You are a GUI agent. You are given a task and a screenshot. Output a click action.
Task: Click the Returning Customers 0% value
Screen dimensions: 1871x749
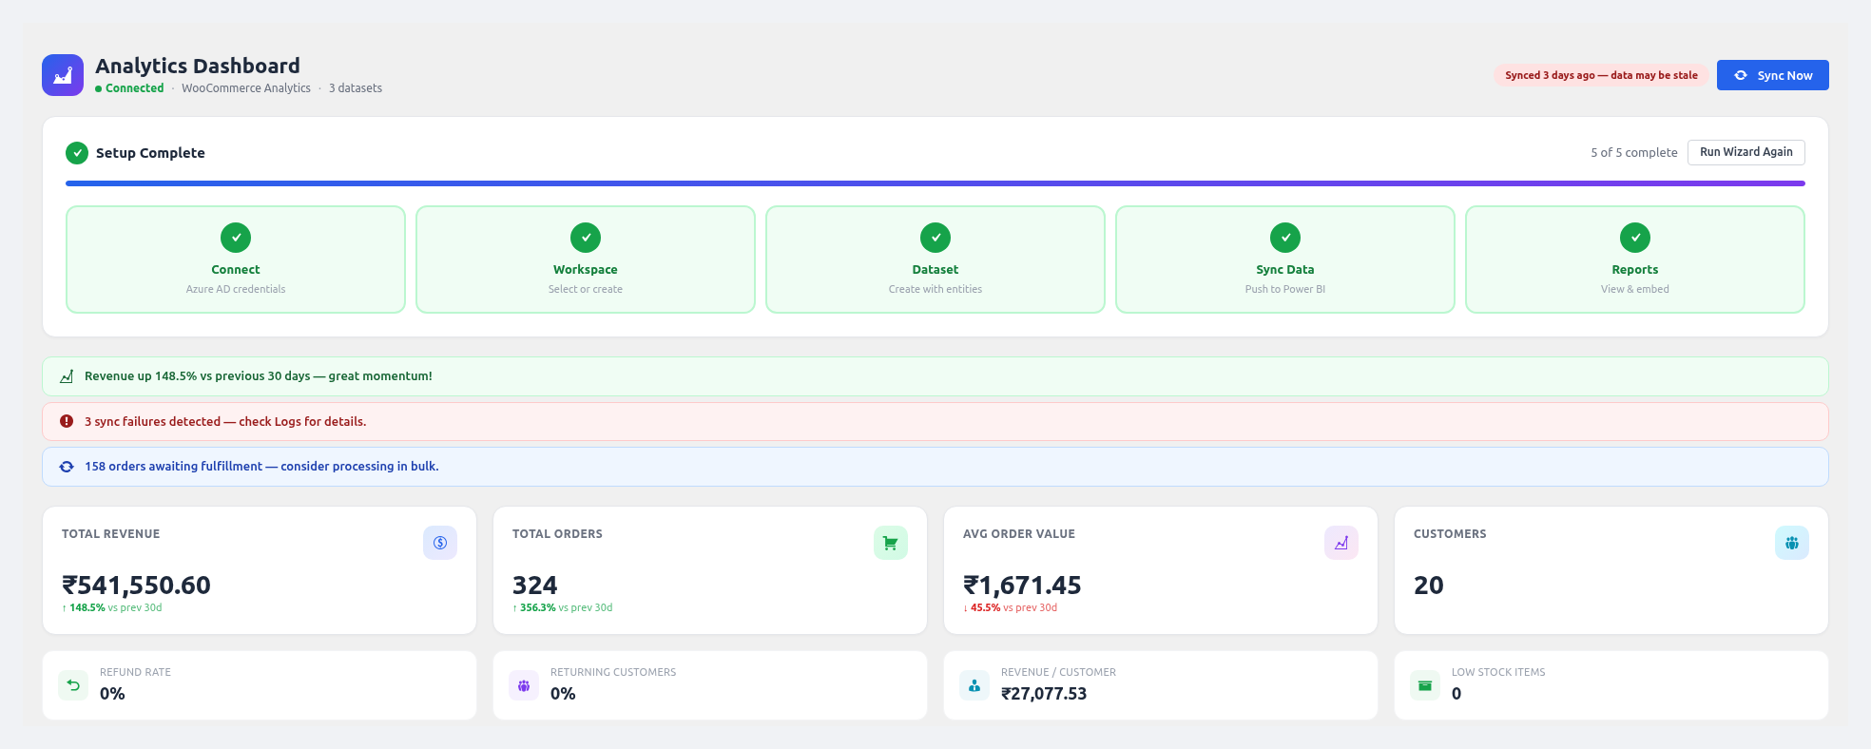563,694
